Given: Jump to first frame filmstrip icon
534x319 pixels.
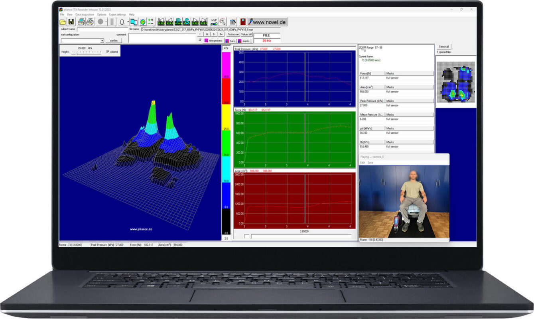Looking at the screenshot, I should click(162, 22).
